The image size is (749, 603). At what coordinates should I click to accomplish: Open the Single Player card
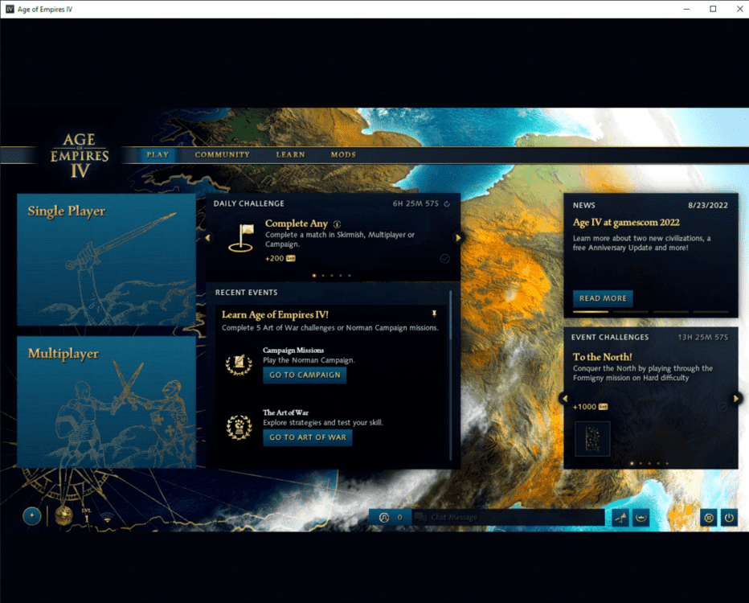(106, 260)
